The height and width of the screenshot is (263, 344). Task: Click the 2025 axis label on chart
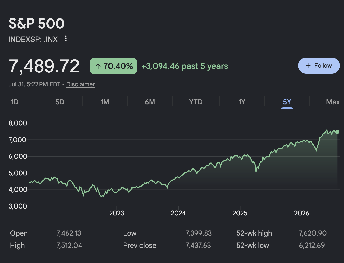[240, 213]
